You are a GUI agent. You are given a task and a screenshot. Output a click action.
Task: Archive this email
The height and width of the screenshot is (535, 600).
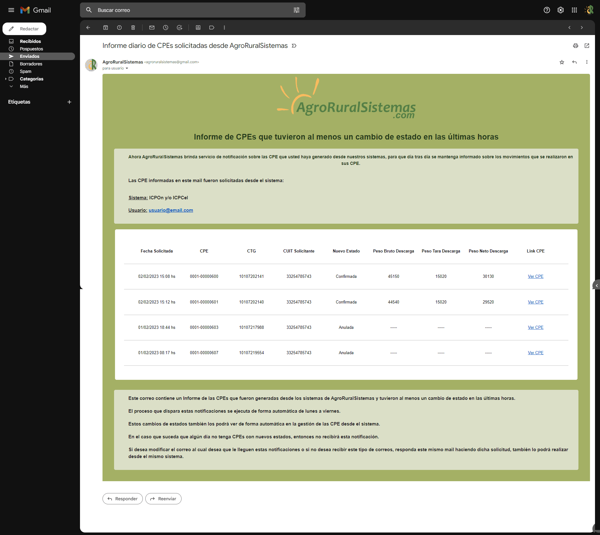(x=106, y=28)
